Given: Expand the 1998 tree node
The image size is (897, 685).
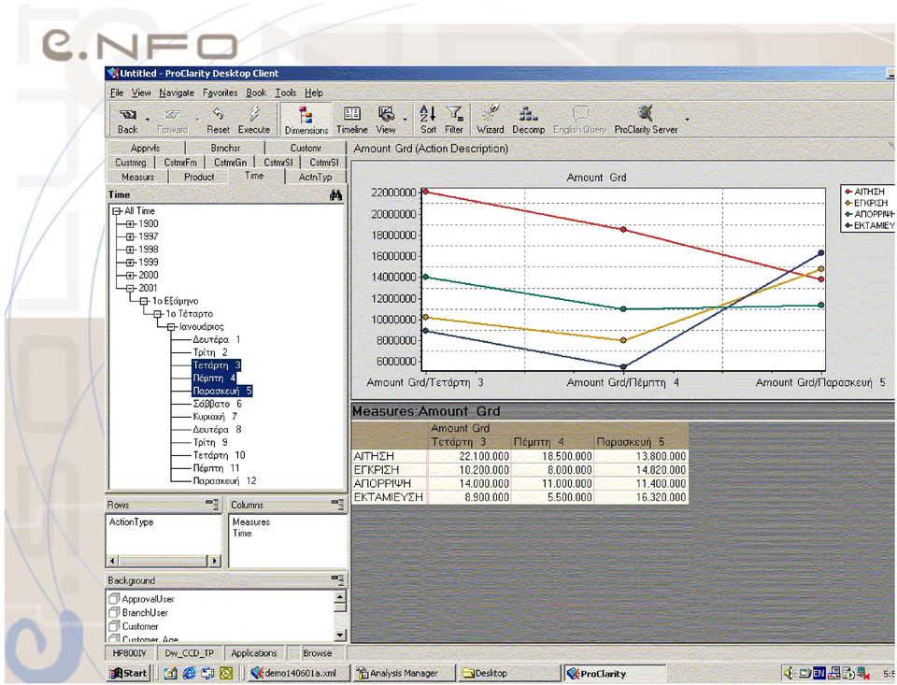Looking at the screenshot, I should pos(130,250).
